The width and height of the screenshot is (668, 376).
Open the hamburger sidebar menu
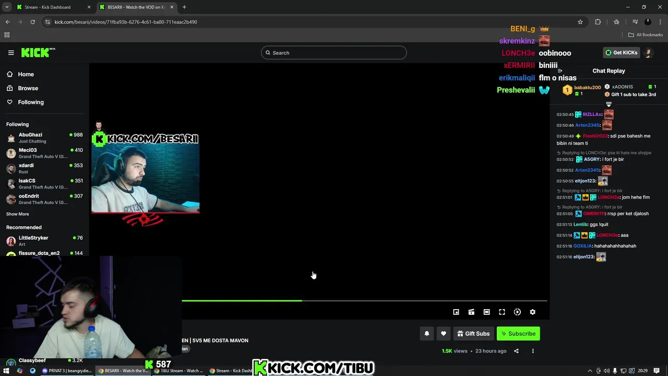(x=11, y=53)
